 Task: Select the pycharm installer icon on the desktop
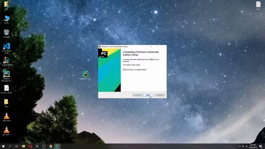point(86,75)
